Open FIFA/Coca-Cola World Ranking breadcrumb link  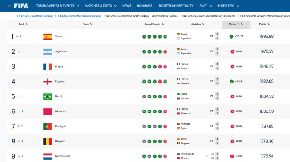35,16
